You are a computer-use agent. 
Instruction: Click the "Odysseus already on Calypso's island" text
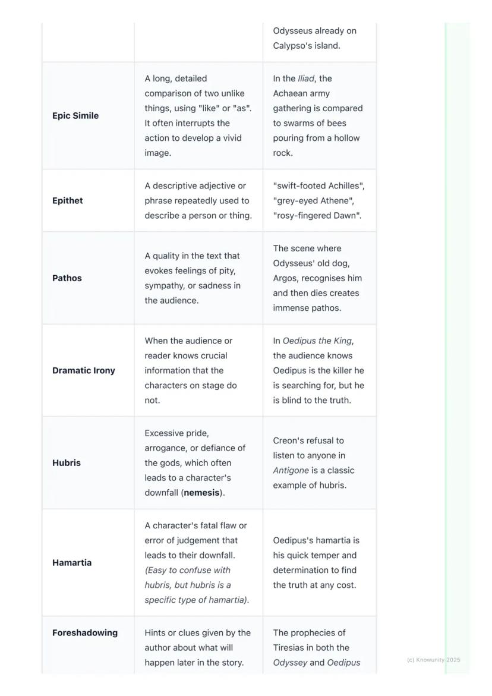[x=315, y=39]
